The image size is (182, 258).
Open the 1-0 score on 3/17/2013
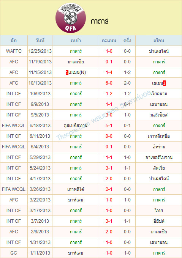(x=109, y=210)
